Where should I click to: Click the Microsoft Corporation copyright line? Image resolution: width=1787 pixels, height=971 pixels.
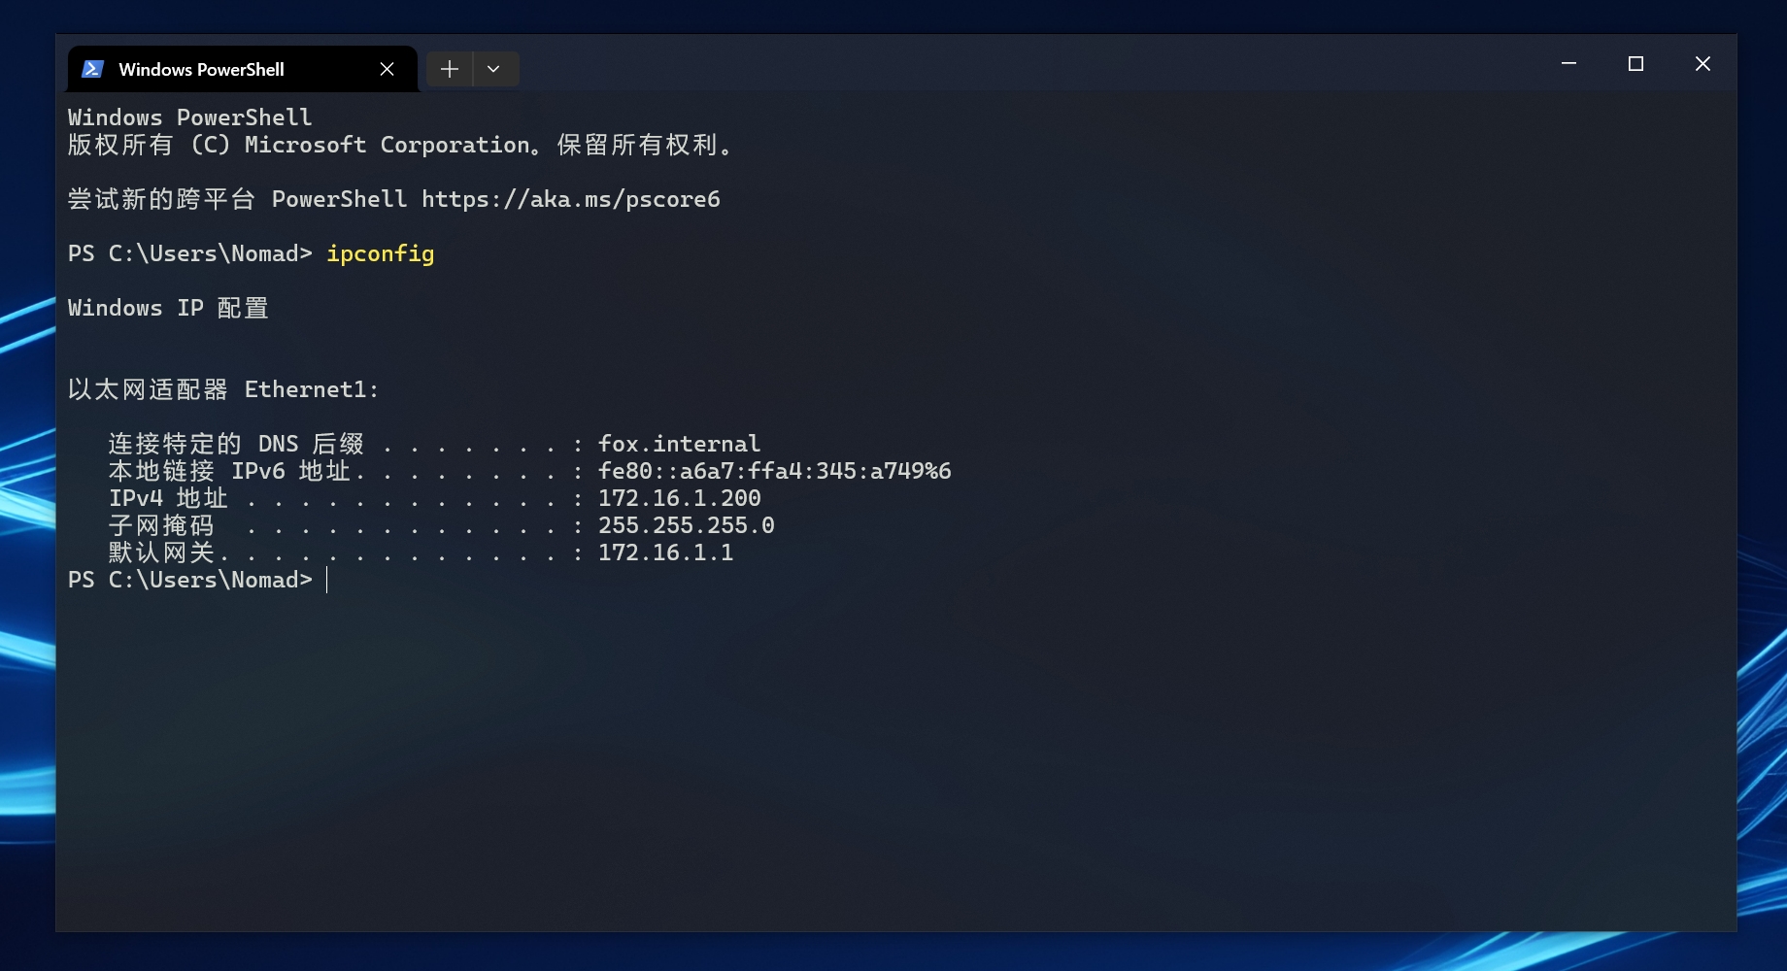400,145
